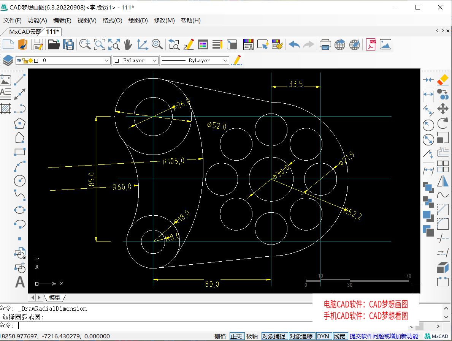
Task: Click the ByLayer color square swatch
Action: [117, 60]
